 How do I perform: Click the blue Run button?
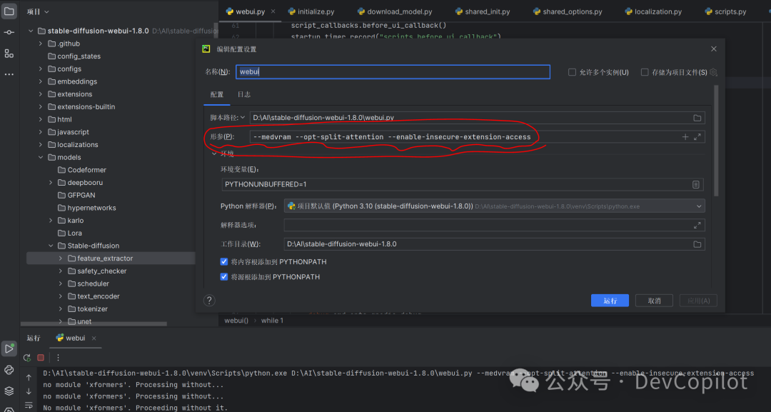tap(610, 301)
